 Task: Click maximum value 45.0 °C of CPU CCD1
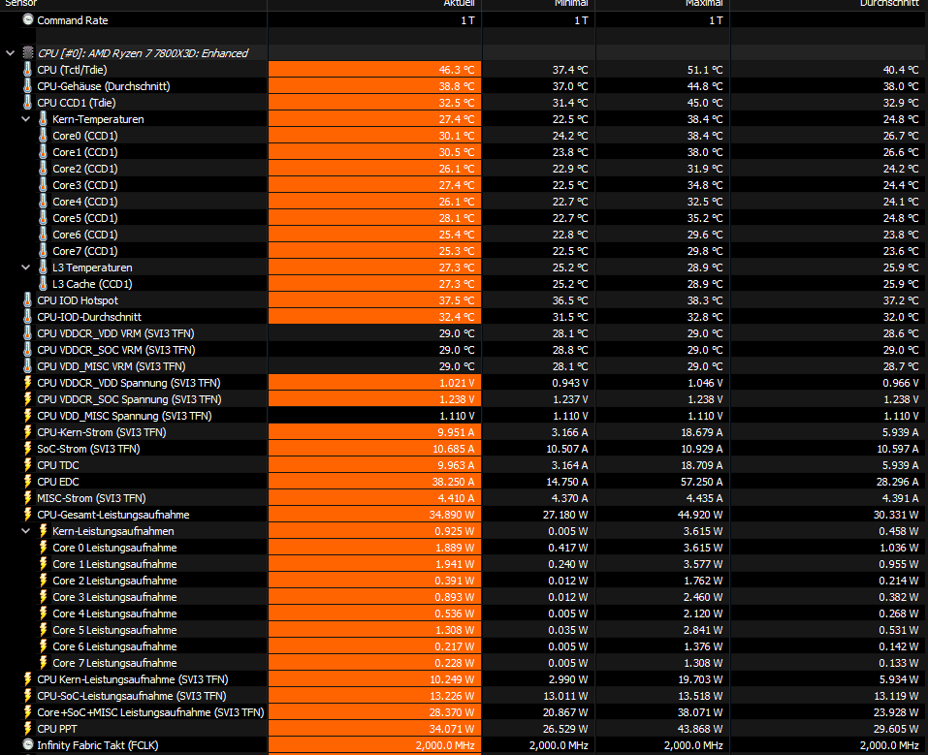click(x=705, y=103)
